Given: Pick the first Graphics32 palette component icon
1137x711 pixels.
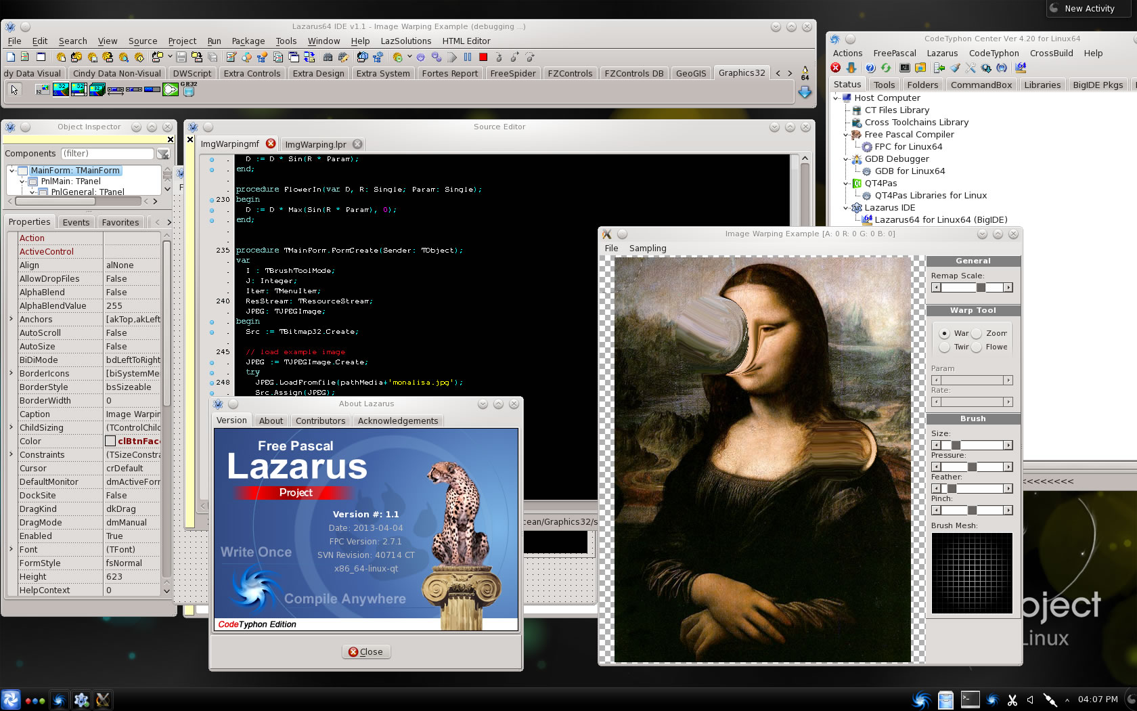Looking at the screenshot, I should (43, 89).
